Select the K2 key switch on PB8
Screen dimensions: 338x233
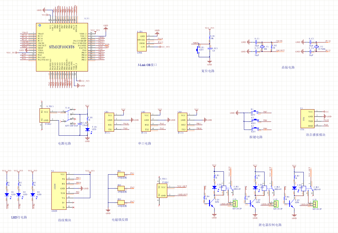[x=255, y=121]
